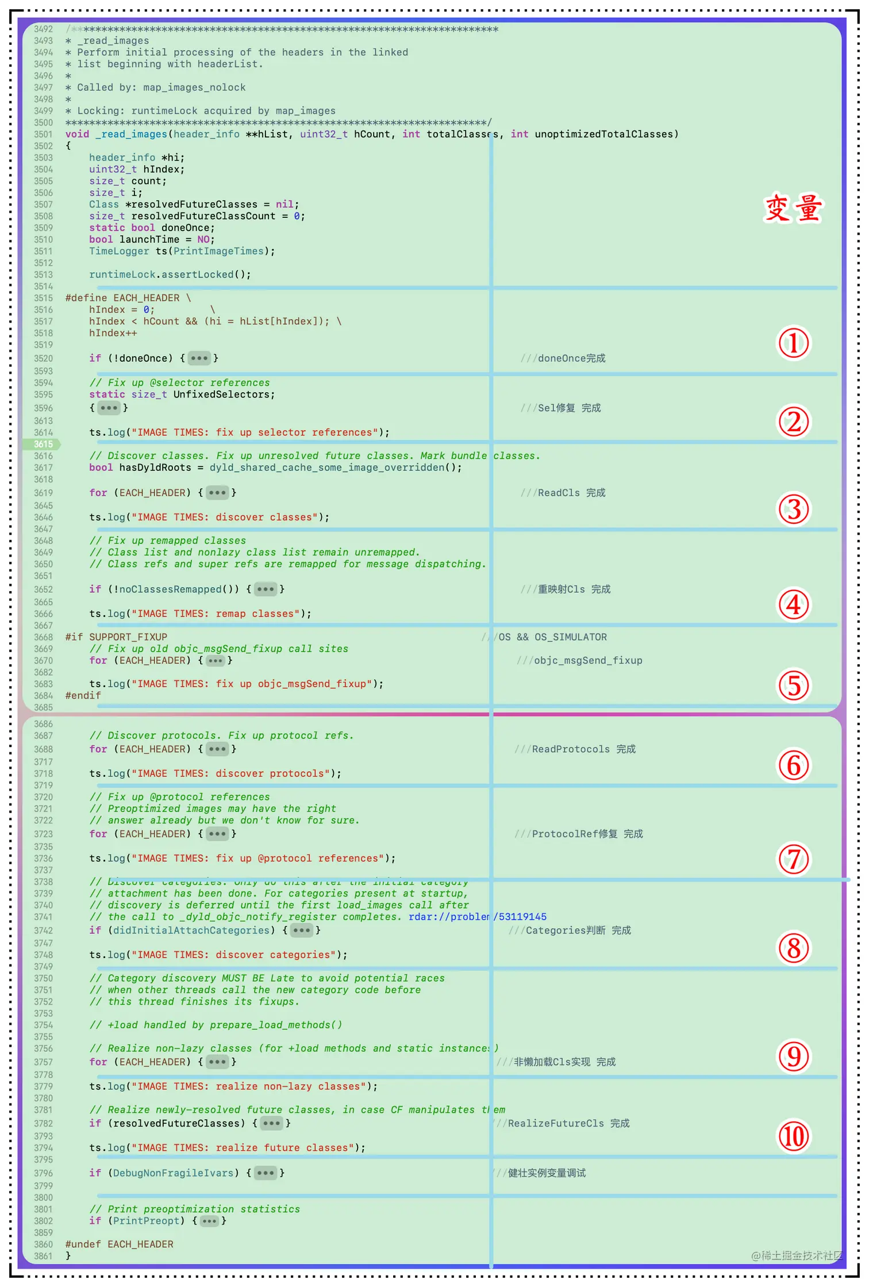Click comment '///非懒加载Cls实现 完成'

(x=556, y=1062)
